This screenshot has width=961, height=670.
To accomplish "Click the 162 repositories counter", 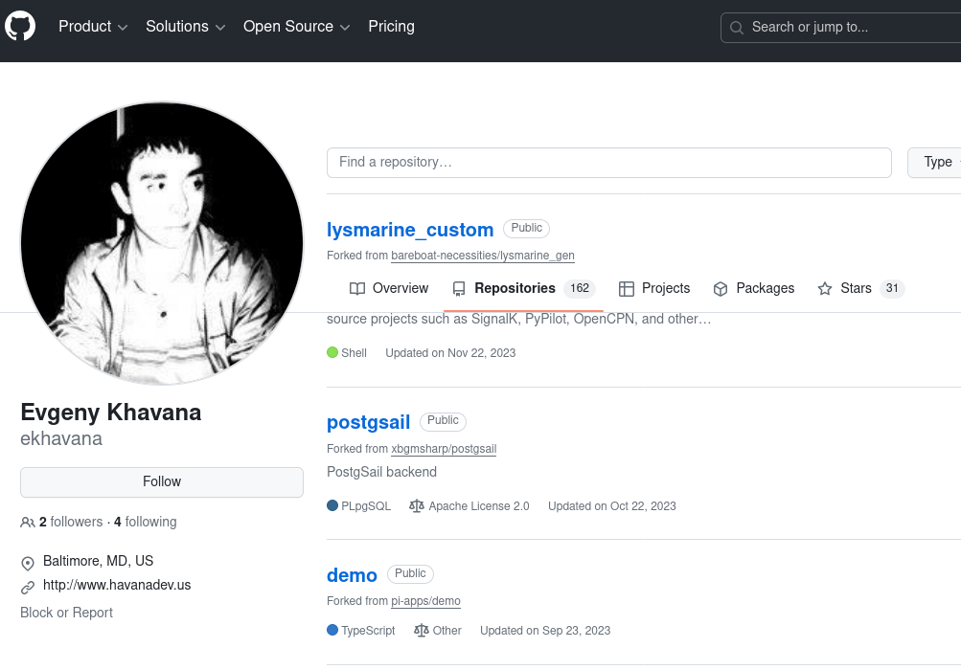I will 580,288.
